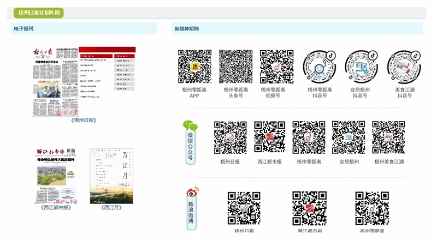Click the 新媒体矩阵 section header
This screenshot has width=437, height=240.
187,28
